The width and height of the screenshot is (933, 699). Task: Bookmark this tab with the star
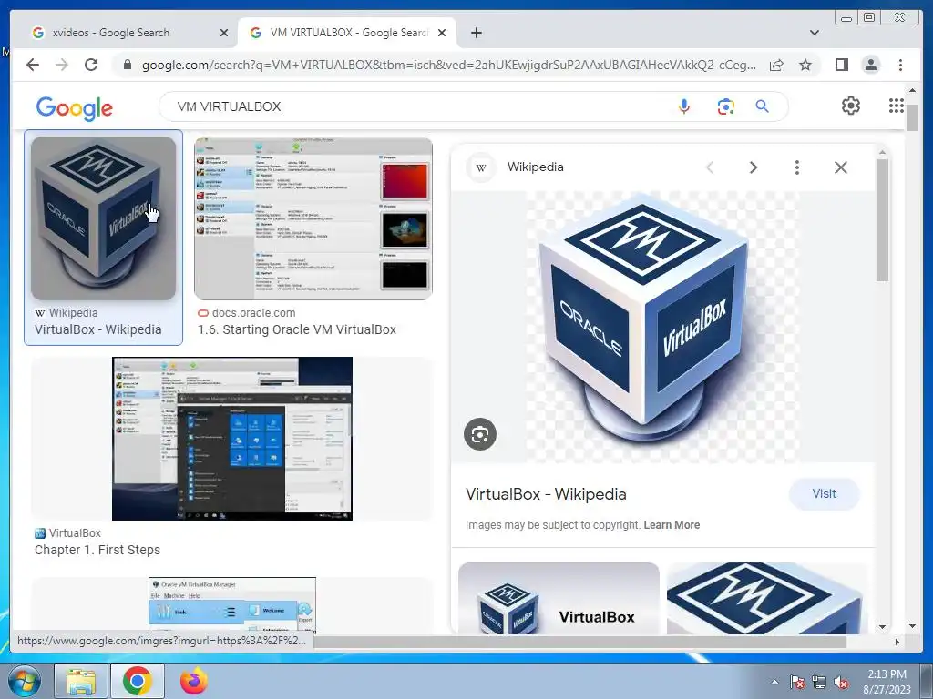pyautogui.click(x=805, y=65)
